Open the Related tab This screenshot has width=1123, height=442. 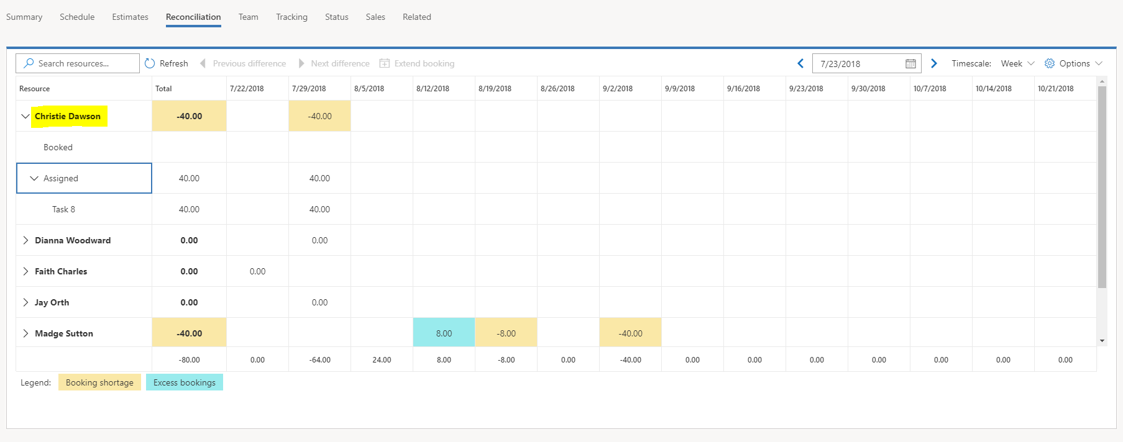416,17
